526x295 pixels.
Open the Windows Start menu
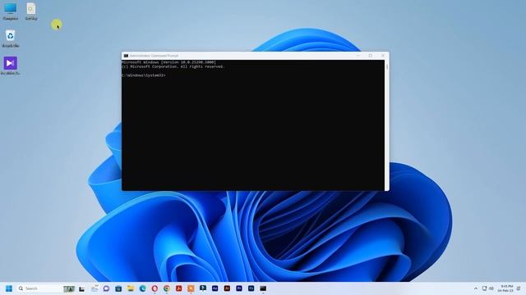(9, 288)
